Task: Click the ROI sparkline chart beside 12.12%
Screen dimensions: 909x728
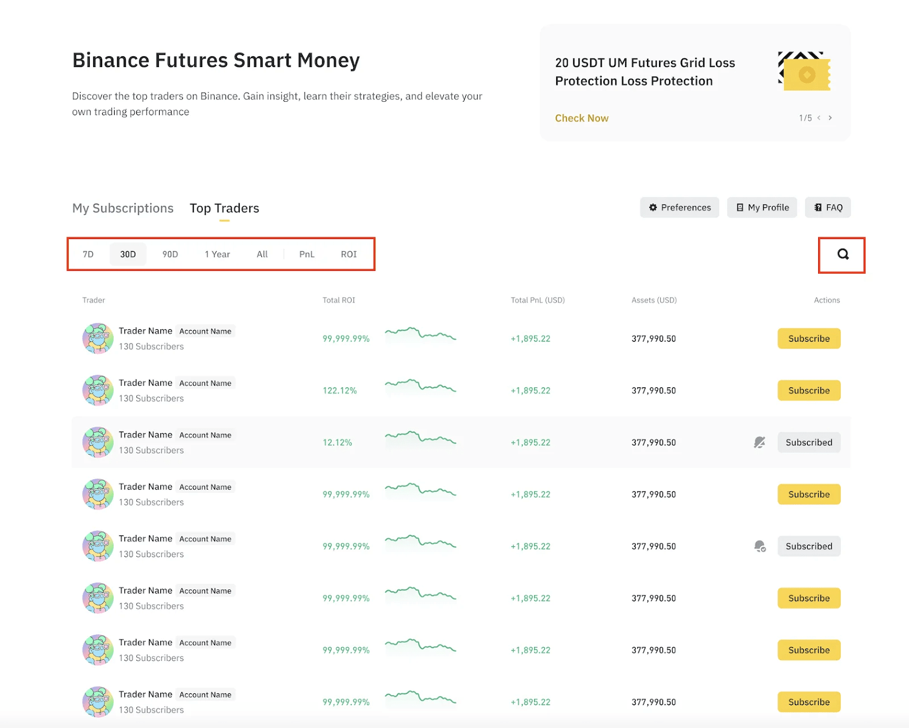Action: point(420,439)
